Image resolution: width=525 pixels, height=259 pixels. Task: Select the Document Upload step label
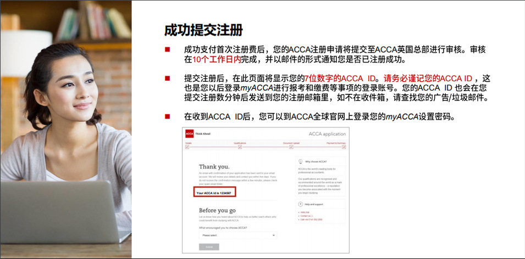(291, 143)
